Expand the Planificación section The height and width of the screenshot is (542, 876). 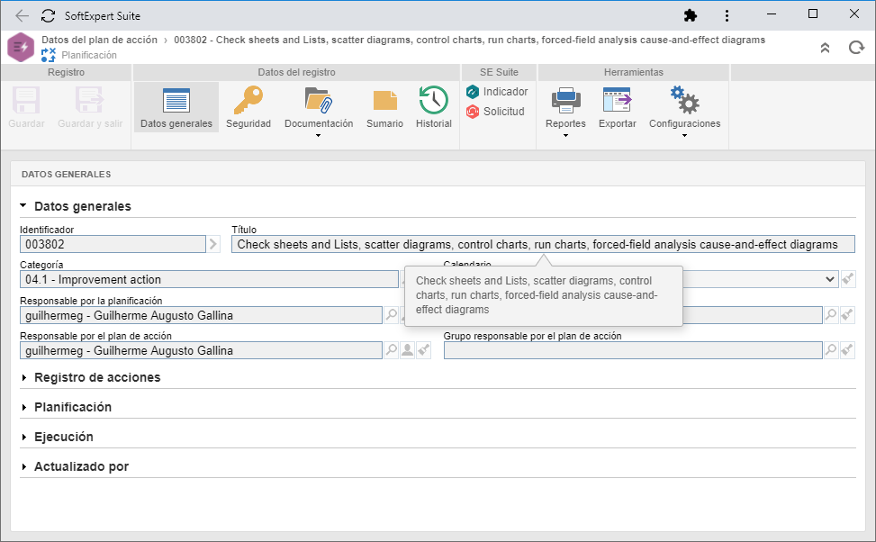point(24,407)
